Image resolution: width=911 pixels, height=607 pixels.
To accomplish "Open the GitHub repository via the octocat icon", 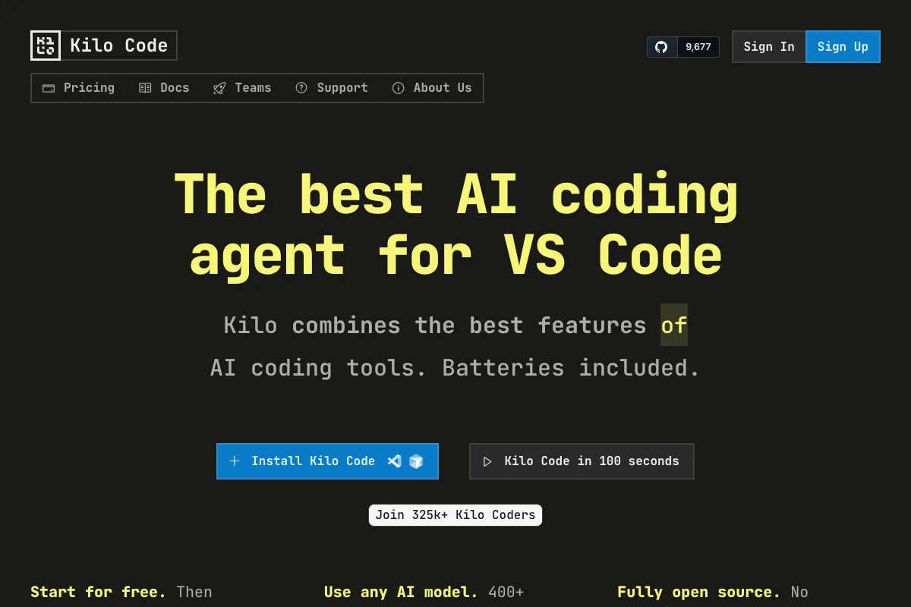I will (x=661, y=47).
